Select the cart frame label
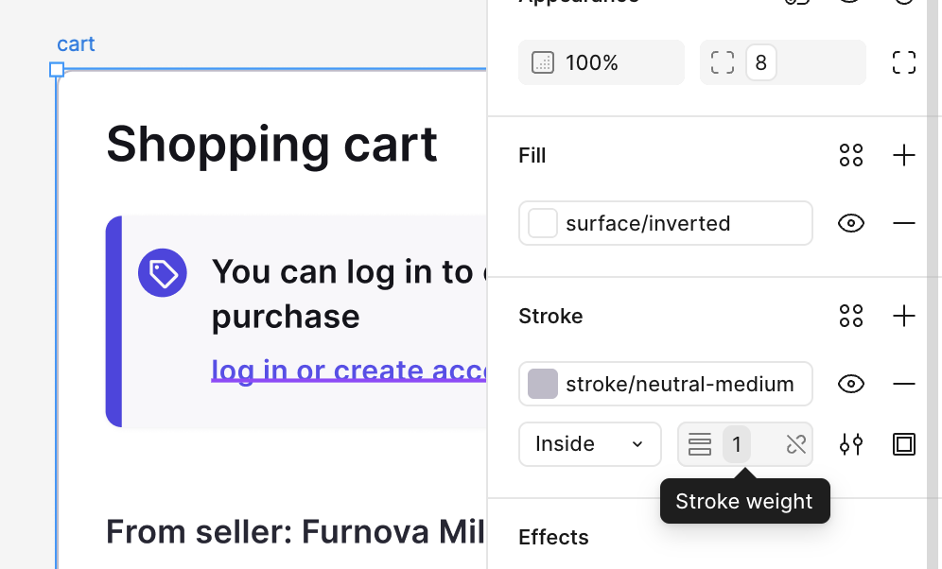The image size is (942, 569). pyautogui.click(x=76, y=44)
